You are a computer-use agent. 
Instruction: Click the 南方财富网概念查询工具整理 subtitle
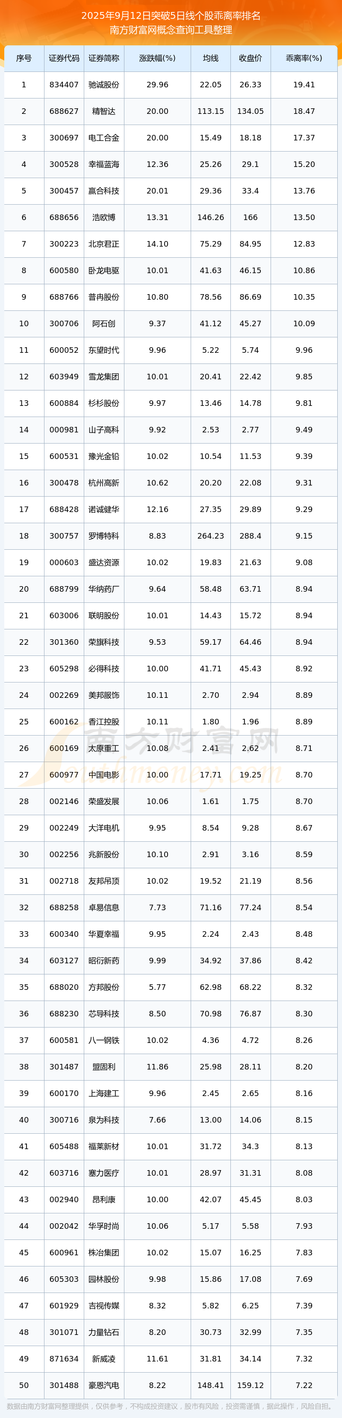point(171,30)
